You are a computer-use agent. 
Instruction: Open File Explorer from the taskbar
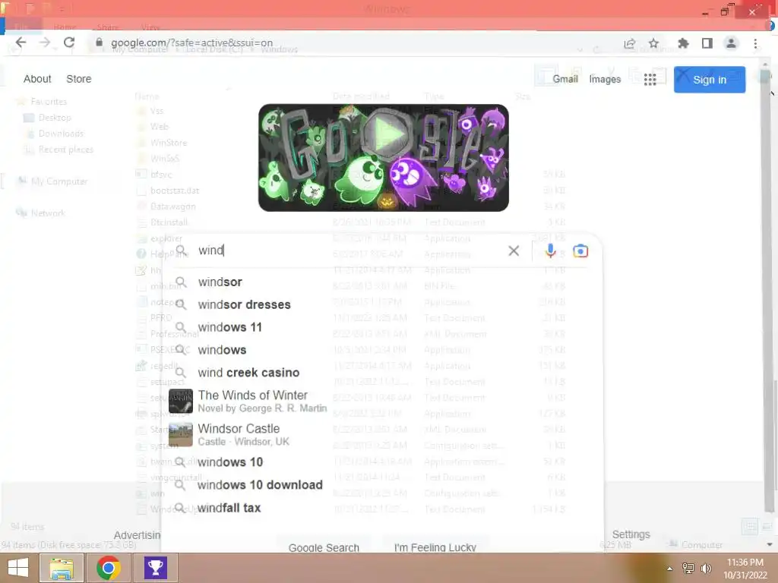(62, 568)
